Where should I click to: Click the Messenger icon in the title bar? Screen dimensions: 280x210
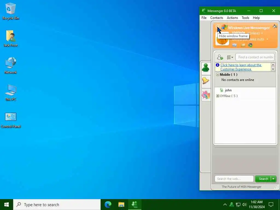point(204,11)
